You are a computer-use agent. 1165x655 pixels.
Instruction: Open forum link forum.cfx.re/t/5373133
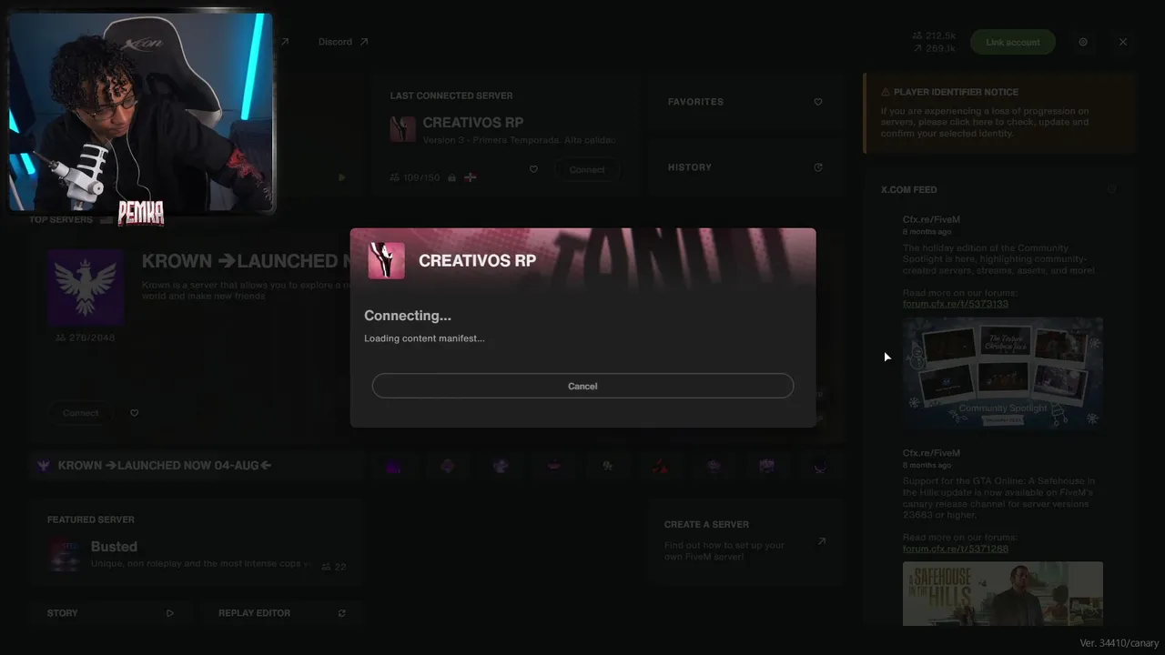tap(956, 304)
